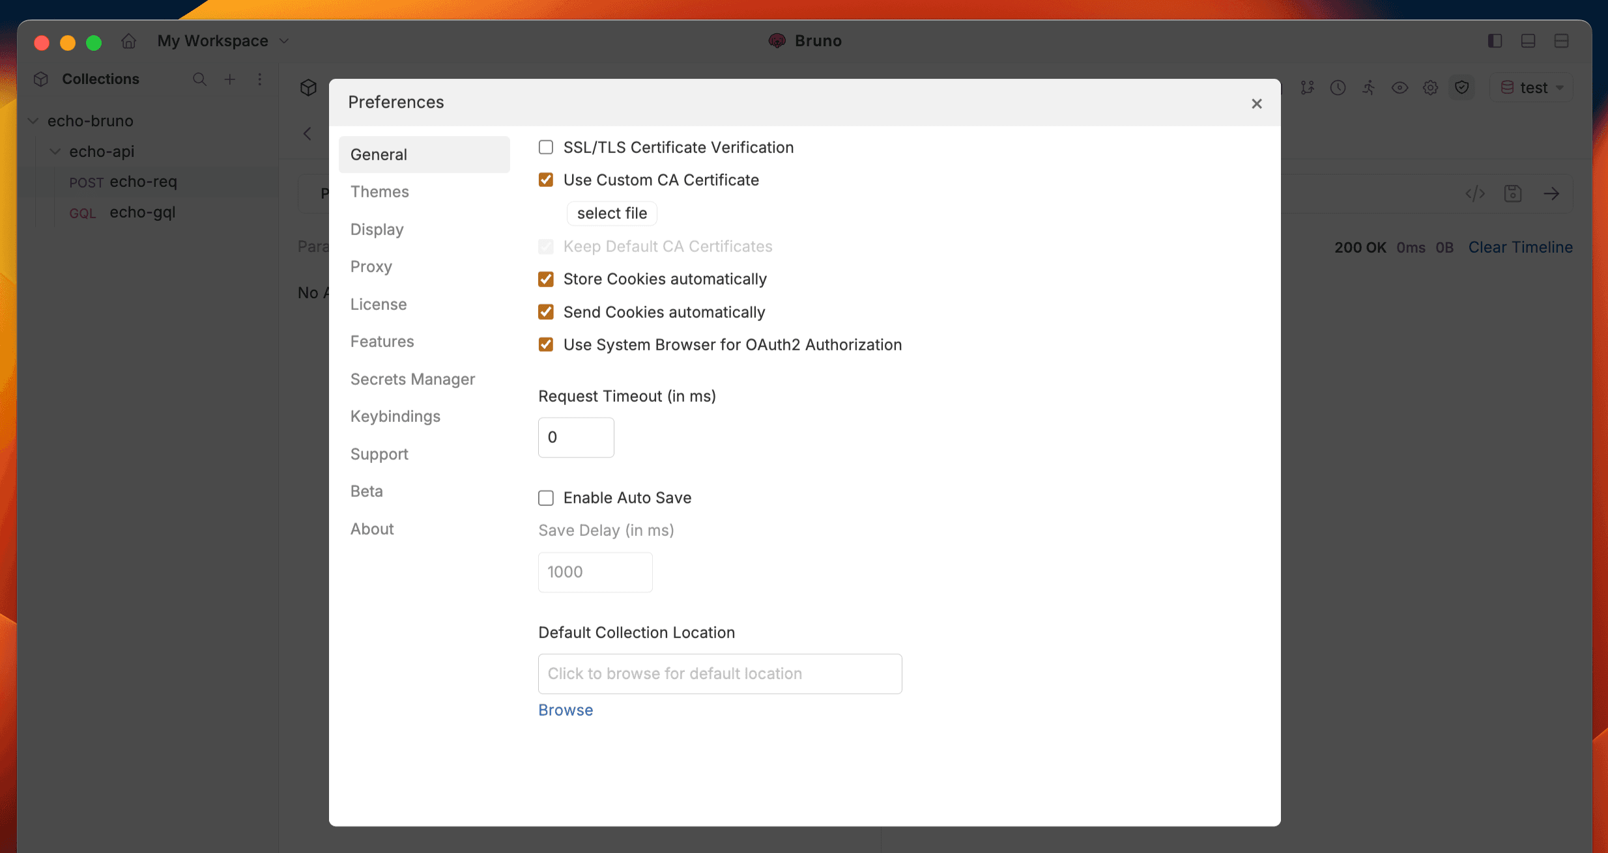Open the My Workspace switcher

222,40
